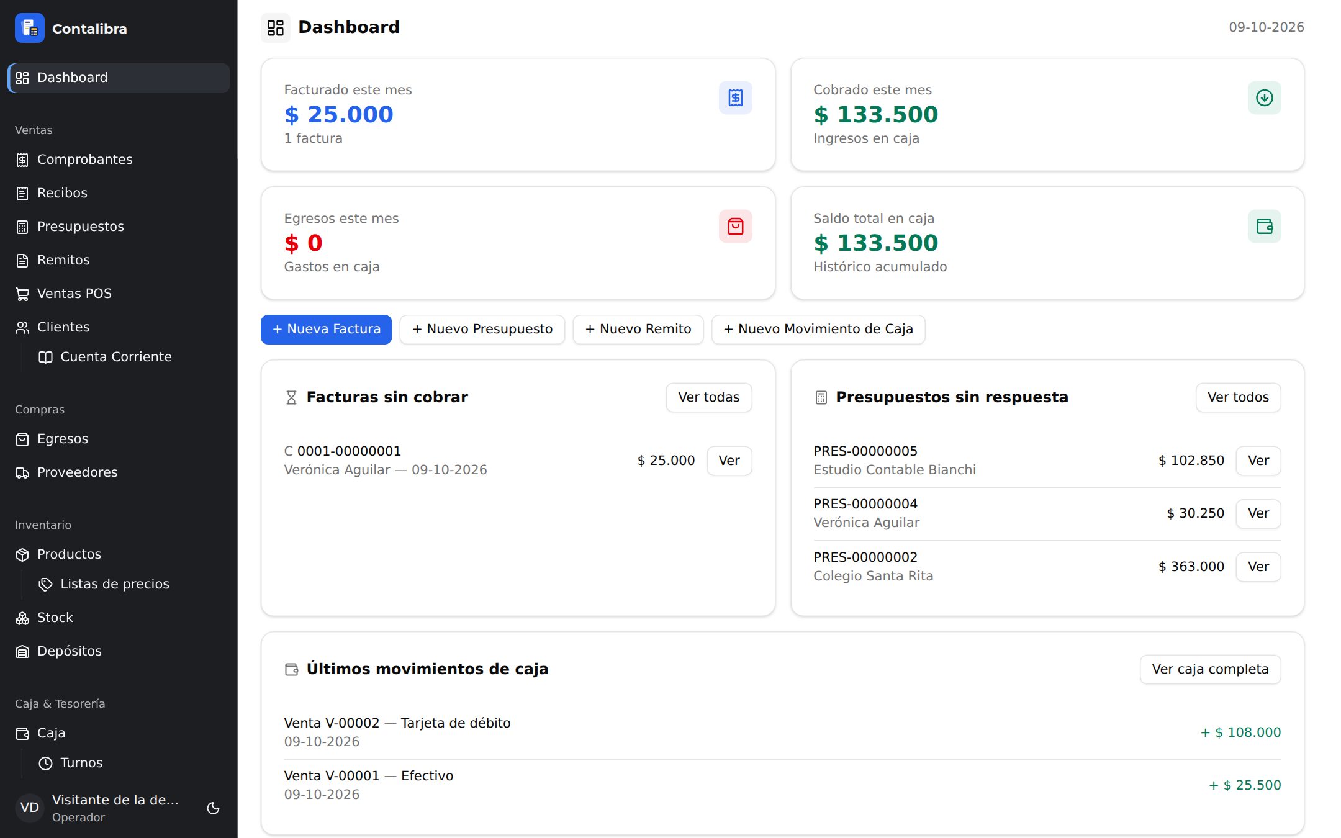The height and width of the screenshot is (838, 1341).
Task: Select Cuenta Corriente sub-item
Action: point(130,357)
